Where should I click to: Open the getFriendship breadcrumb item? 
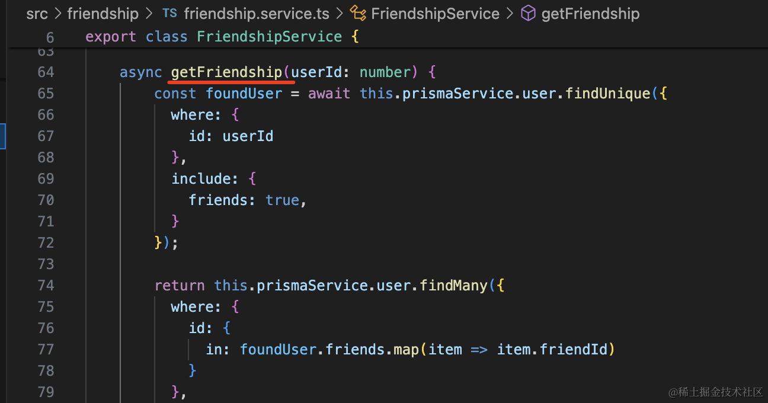coord(590,14)
